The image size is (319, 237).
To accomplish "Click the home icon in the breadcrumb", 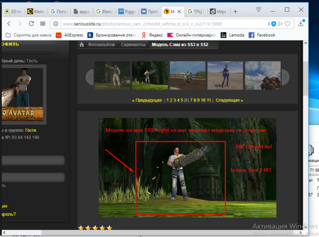I will click(x=82, y=45).
